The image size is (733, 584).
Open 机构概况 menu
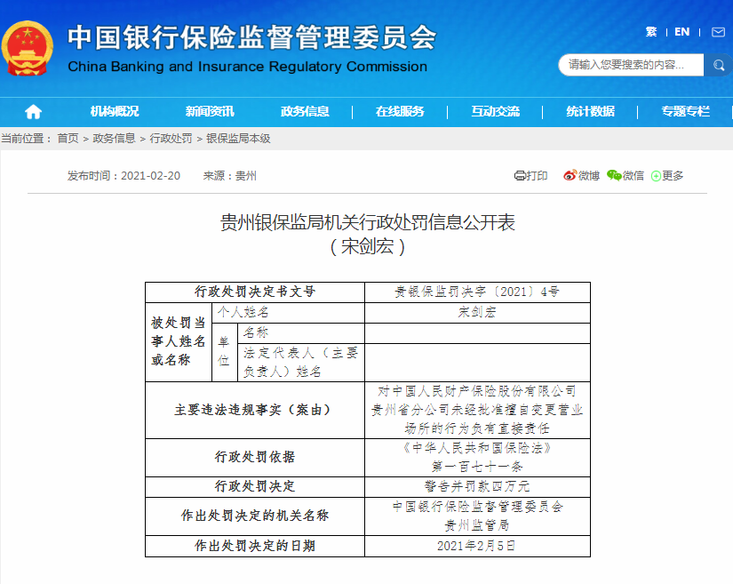pyautogui.click(x=115, y=111)
